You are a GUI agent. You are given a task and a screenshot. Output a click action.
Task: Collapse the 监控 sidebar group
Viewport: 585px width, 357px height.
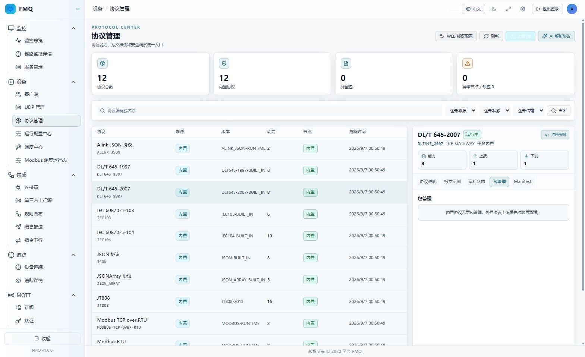[73, 28]
